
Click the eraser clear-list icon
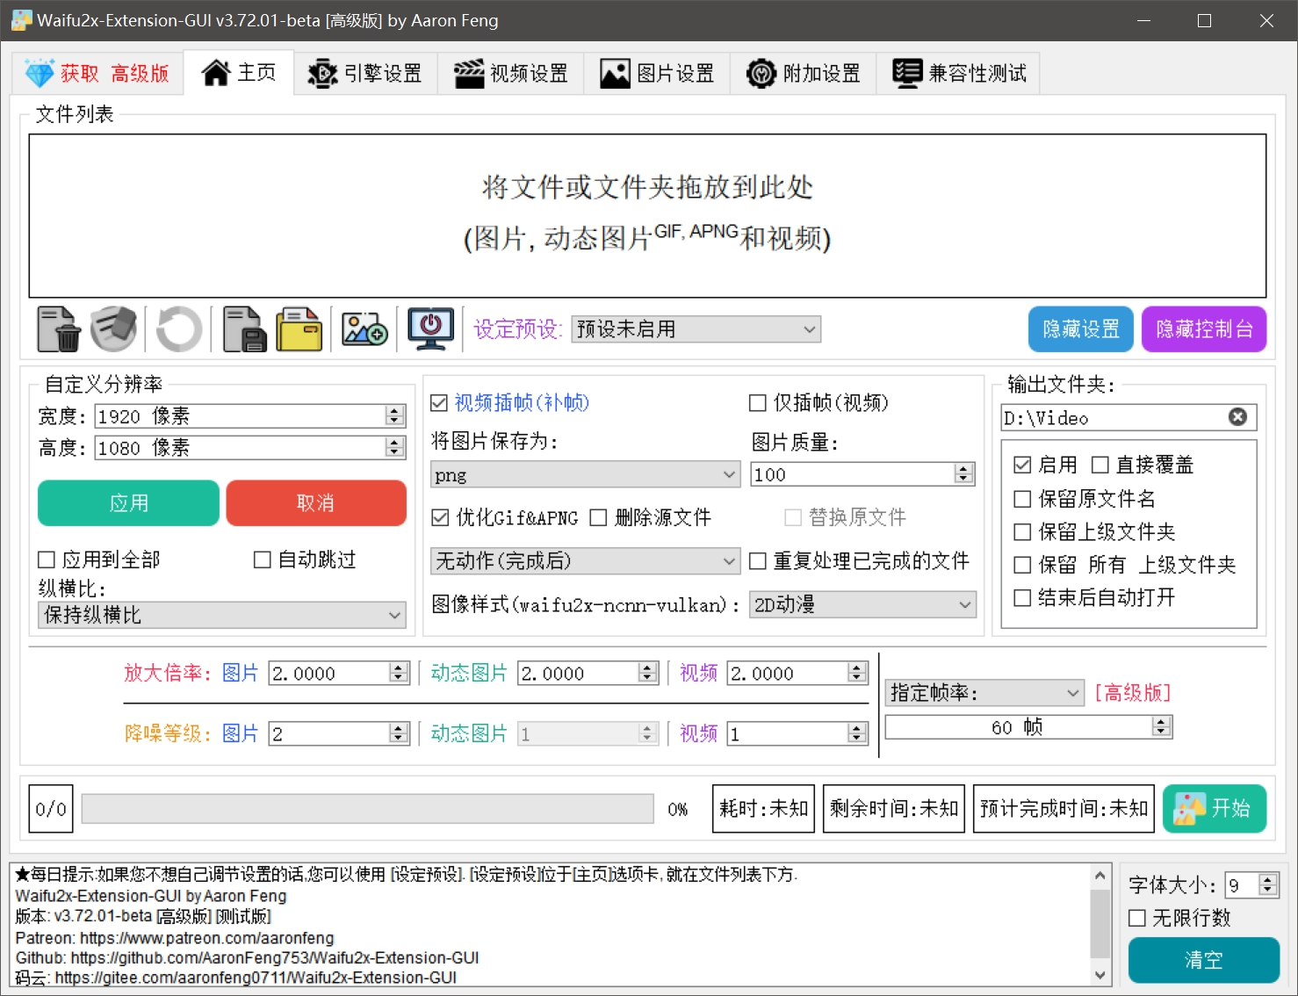114,329
